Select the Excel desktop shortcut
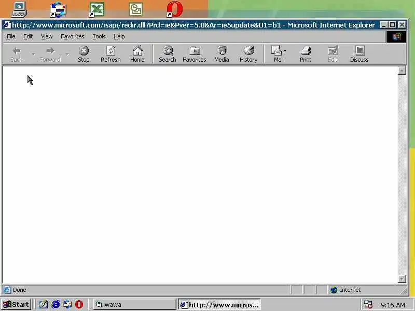Screen dimensions: 415x311 pyautogui.click(x=96, y=9)
